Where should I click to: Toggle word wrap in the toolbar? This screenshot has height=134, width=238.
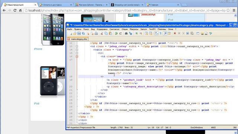[x=156, y=33]
